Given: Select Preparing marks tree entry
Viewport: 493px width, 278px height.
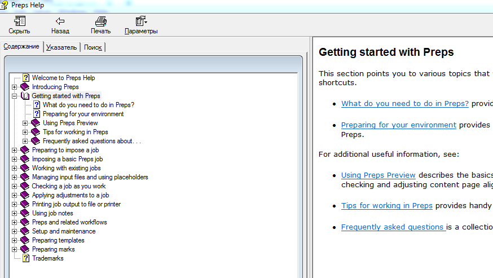Looking at the screenshot, I should coord(54,249).
